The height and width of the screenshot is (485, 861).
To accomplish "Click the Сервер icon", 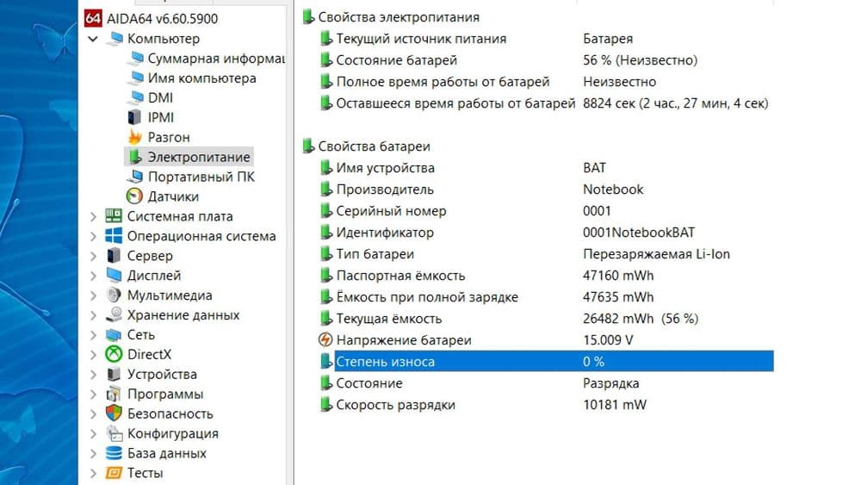I will pos(114,255).
